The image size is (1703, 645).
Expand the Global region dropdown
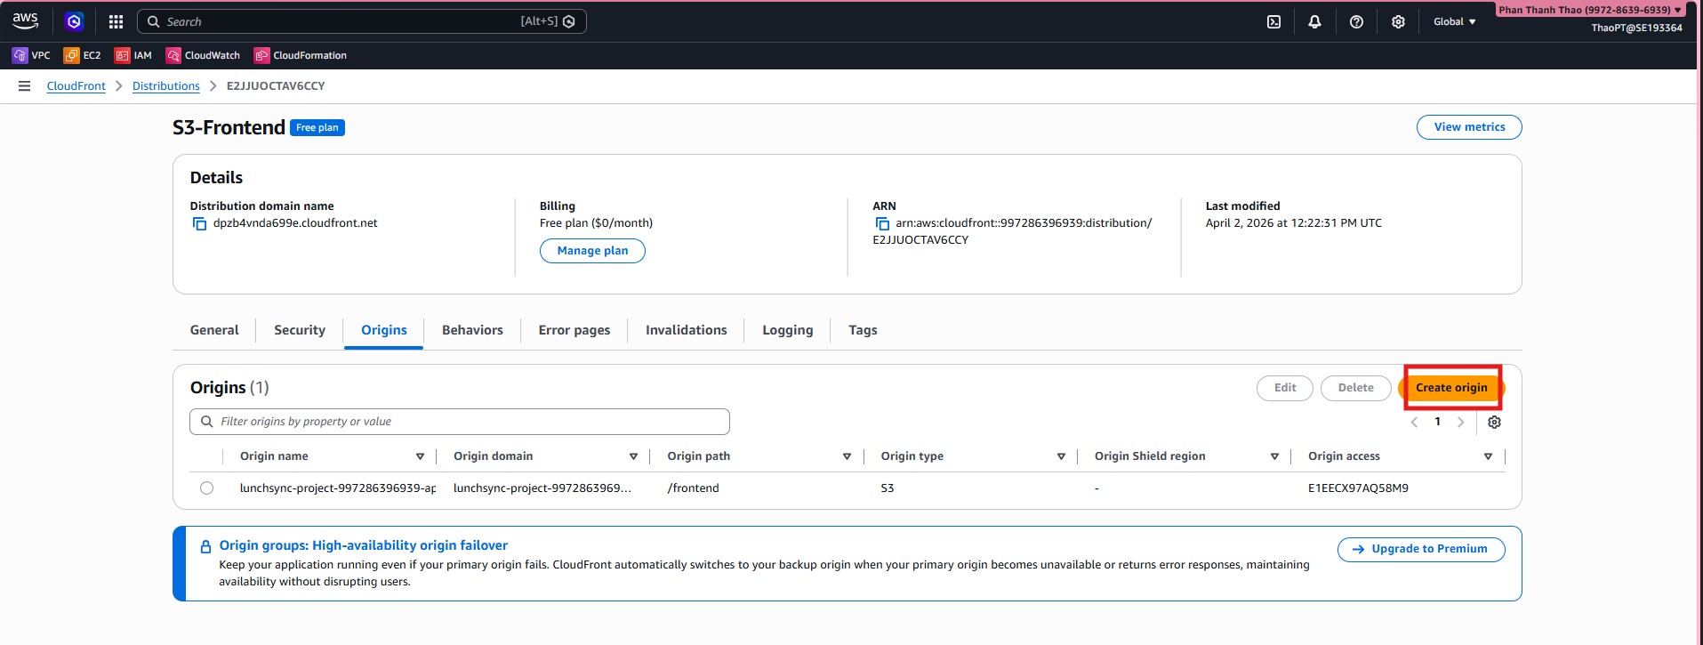tap(1454, 21)
